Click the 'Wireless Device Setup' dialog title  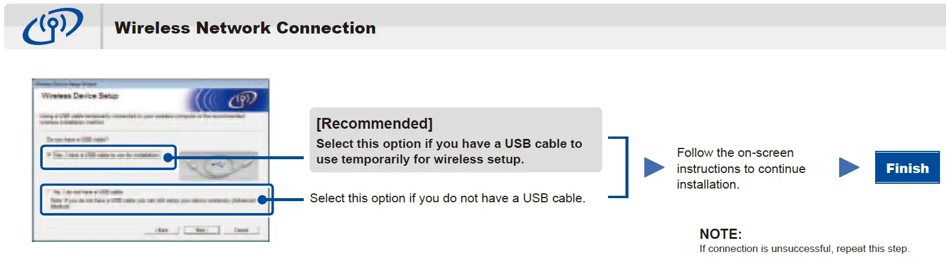pyautogui.click(x=80, y=96)
